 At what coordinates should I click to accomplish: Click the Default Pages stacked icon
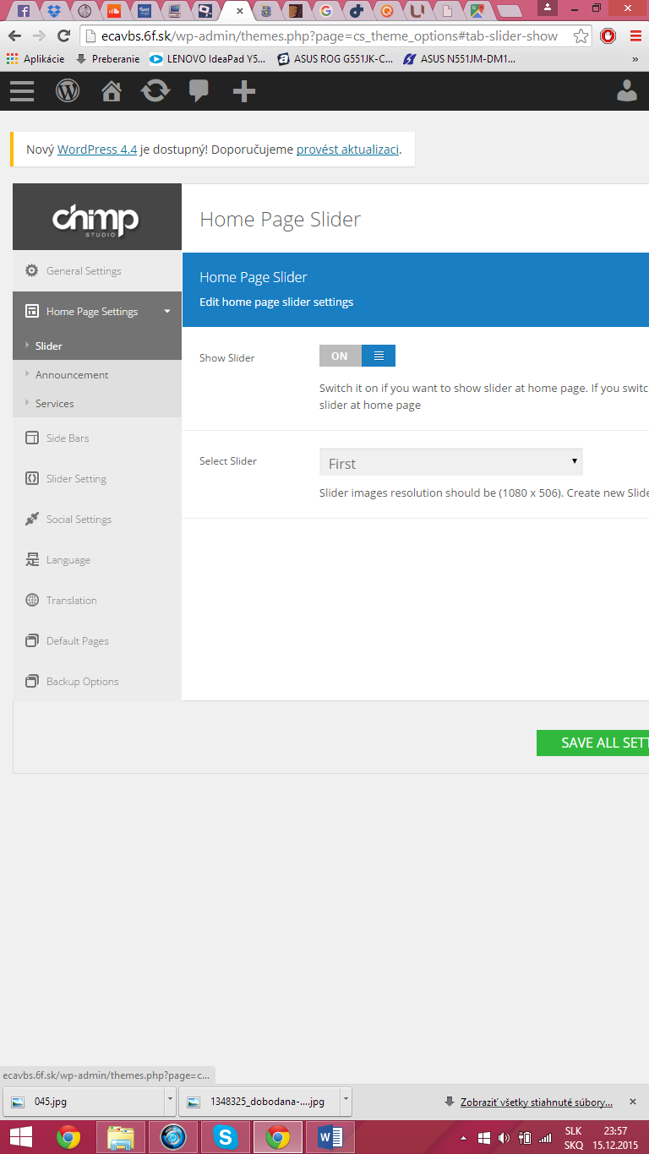(x=32, y=640)
